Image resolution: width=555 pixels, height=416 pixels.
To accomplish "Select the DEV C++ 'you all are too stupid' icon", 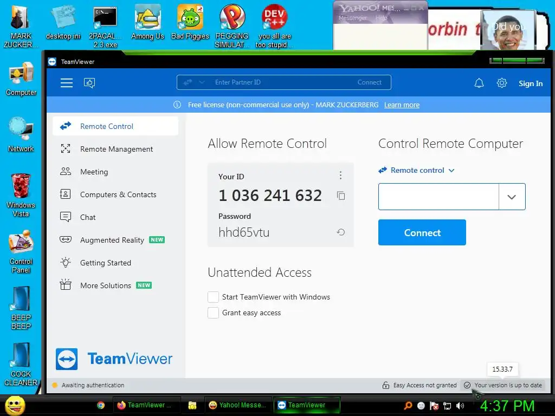I will click(x=274, y=27).
